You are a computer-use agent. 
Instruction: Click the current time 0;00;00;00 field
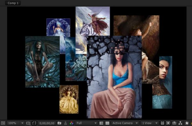coord(47,123)
